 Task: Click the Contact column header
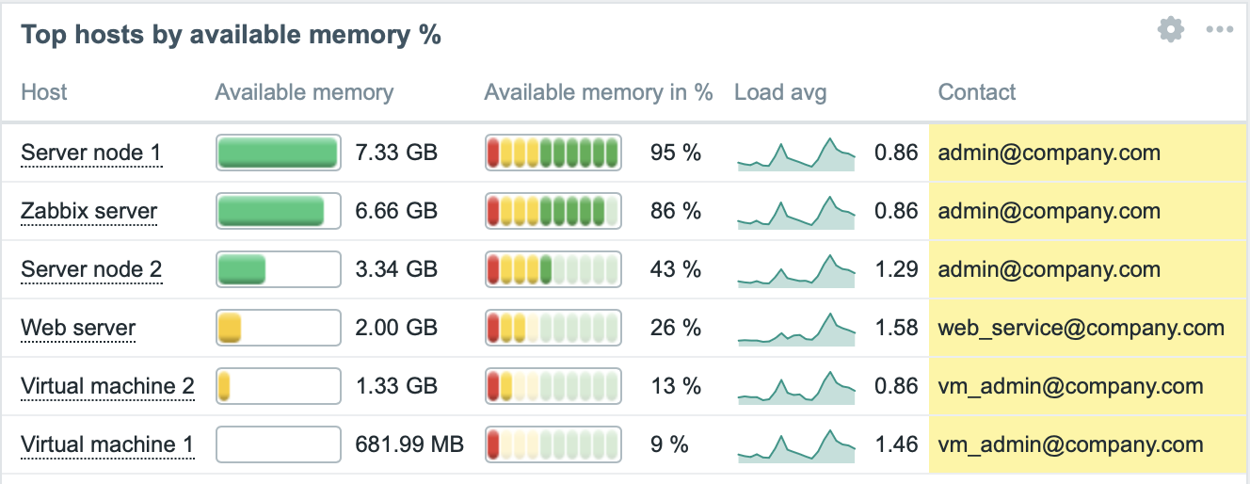[x=977, y=92]
